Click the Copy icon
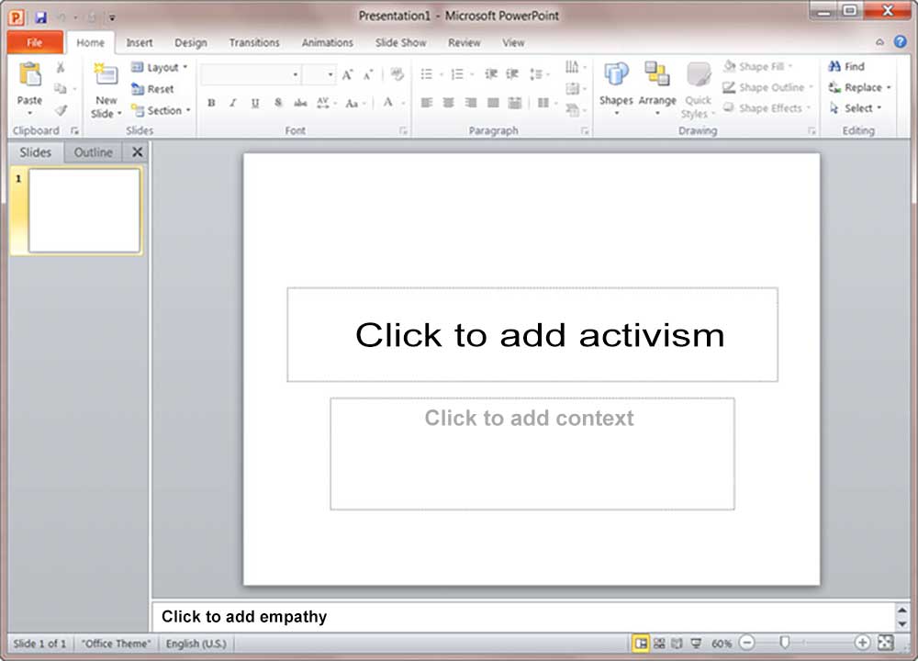 (60, 88)
